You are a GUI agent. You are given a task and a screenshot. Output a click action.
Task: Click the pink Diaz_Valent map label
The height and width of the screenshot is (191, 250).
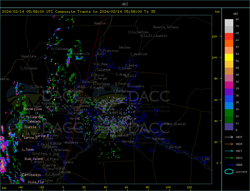pos(34,159)
